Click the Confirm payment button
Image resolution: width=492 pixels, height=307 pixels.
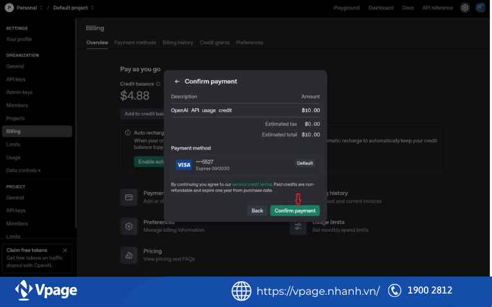pos(295,211)
